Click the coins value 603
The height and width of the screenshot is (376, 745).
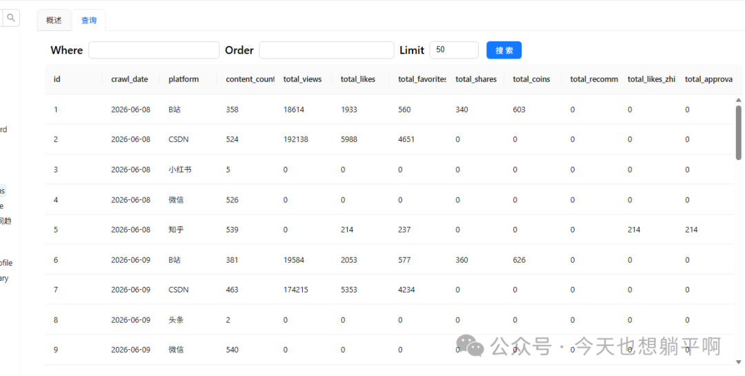click(519, 110)
